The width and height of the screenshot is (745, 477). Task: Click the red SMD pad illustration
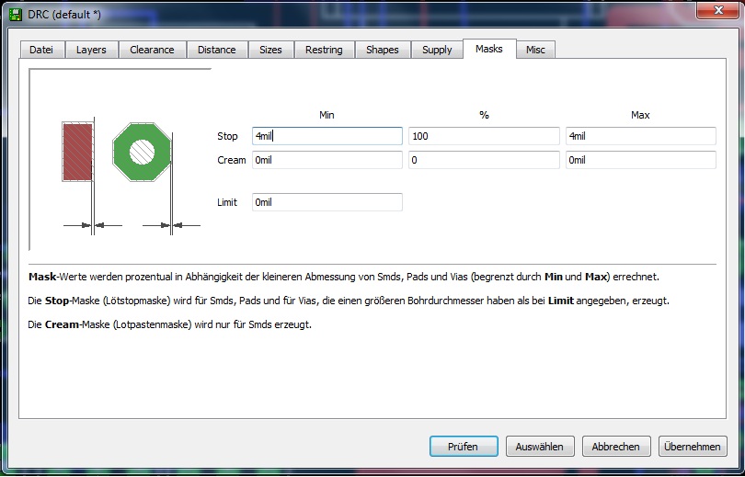(77, 152)
